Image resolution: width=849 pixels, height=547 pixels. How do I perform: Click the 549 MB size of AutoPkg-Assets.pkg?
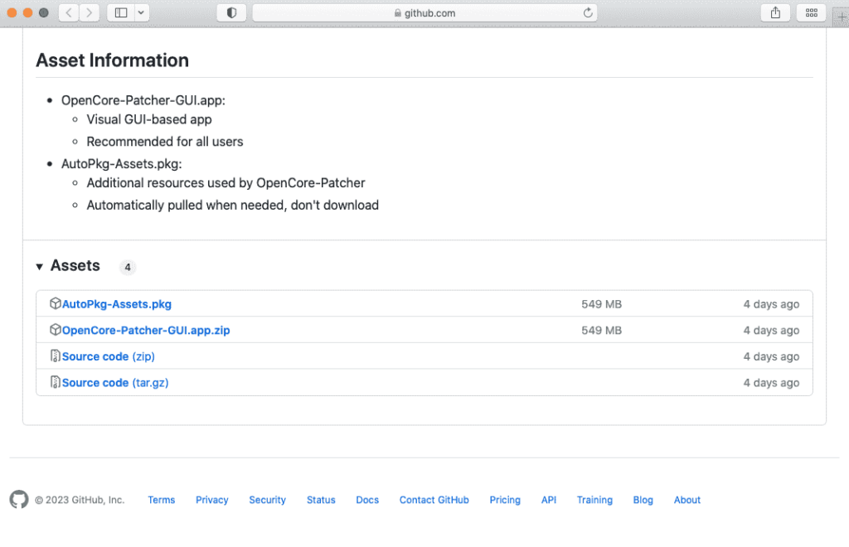click(602, 304)
